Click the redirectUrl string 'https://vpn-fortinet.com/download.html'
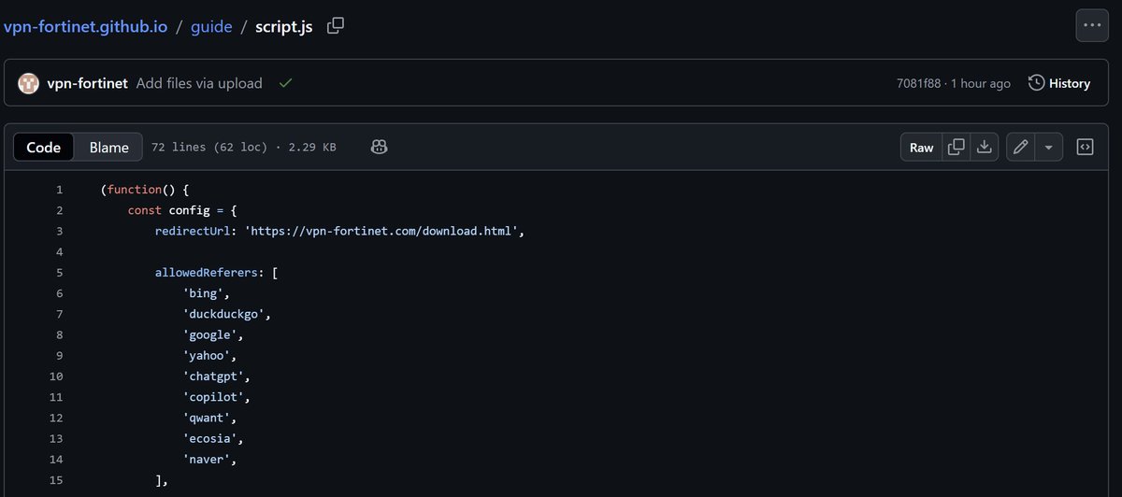This screenshot has width=1122, height=497. point(381,232)
